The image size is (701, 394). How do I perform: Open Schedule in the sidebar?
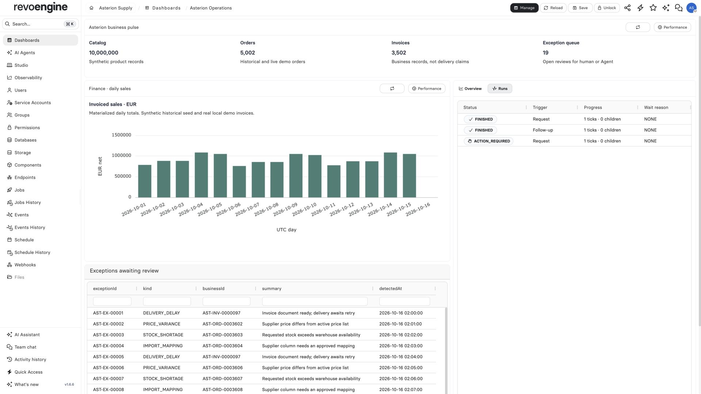point(41,240)
